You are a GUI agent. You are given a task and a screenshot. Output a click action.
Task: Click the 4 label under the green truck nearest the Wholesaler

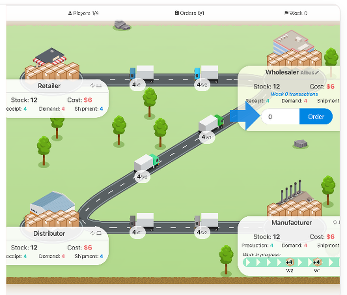click(x=207, y=137)
